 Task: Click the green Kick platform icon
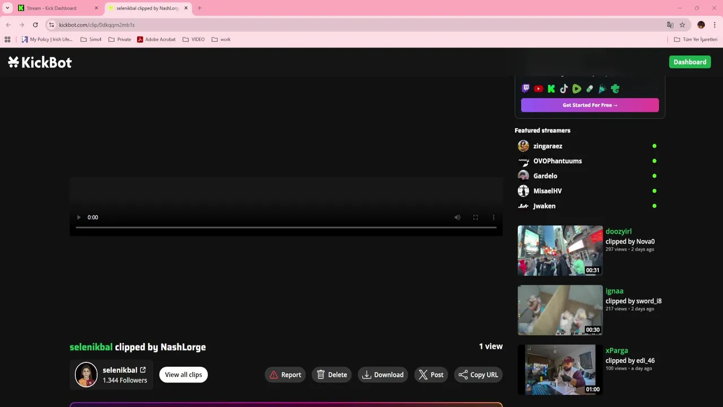[x=551, y=89]
